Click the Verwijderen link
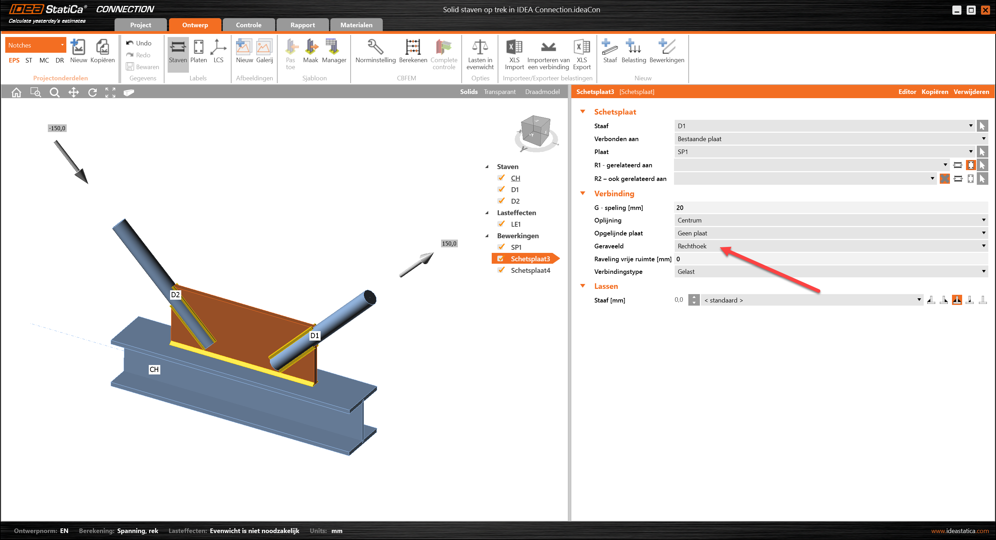This screenshot has width=996, height=540. click(x=971, y=92)
